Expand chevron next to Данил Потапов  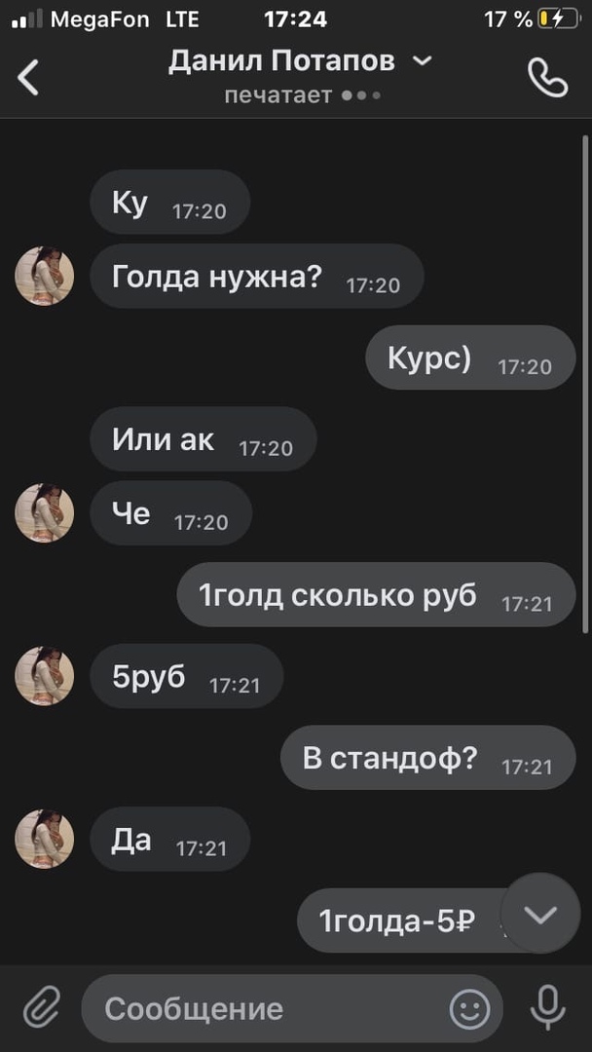tap(423, 61)
